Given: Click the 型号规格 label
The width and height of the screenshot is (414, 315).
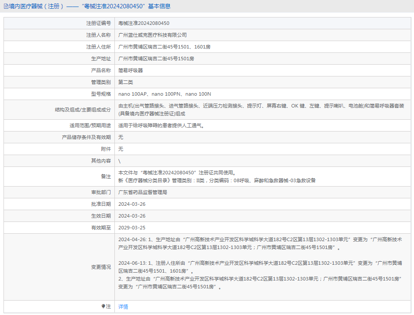Looking at the screenshot, I should [x=101, y=94].
